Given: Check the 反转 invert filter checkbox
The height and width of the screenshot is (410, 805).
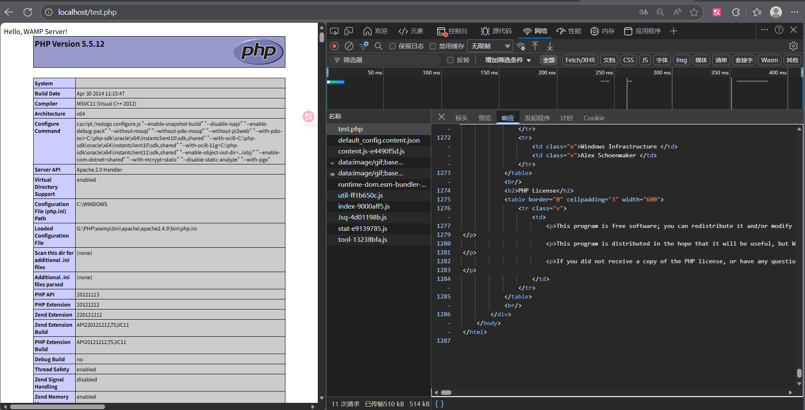Looking at the screenshot, I should click(x=450, y=60).
